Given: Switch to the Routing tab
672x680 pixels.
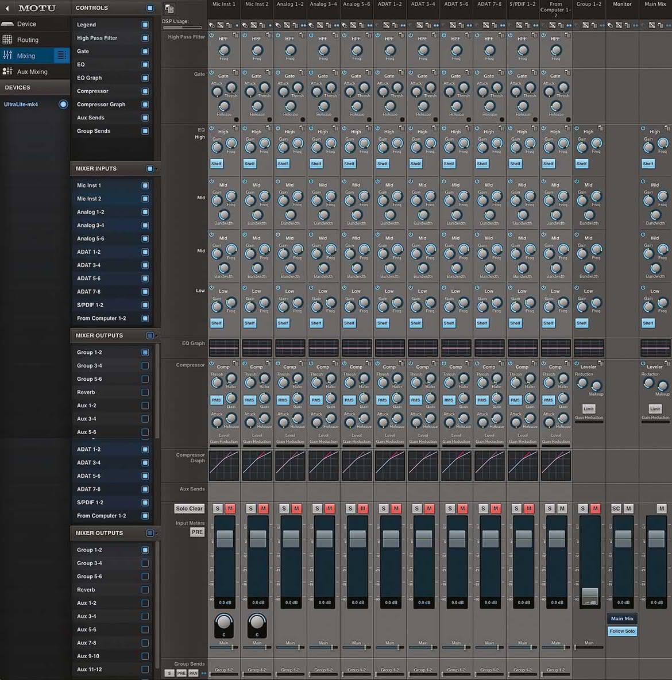Looking at the screenshot, I should (x=34, y=40).
